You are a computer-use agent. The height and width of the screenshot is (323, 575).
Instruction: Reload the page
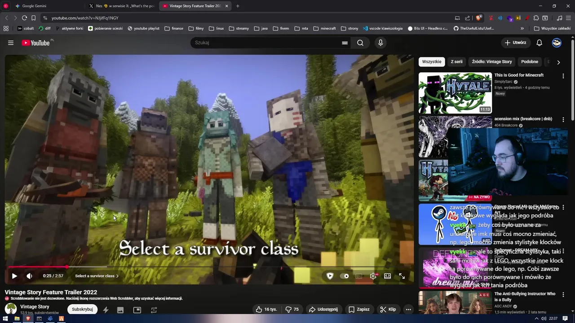[24, 18]
